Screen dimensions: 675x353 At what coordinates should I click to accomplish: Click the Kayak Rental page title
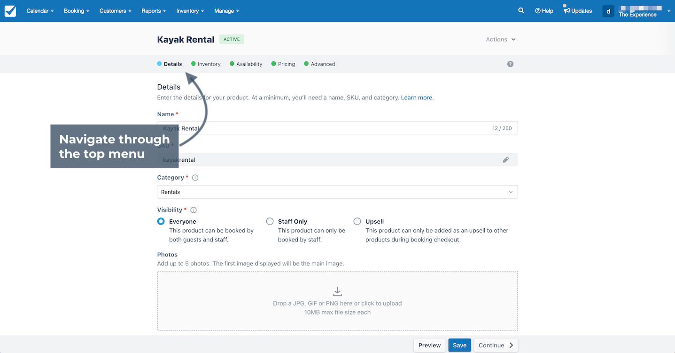[186, 40]
